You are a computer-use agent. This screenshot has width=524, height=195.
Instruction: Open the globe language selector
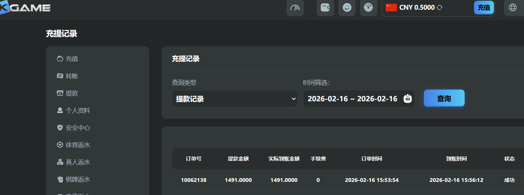(513, 8)
